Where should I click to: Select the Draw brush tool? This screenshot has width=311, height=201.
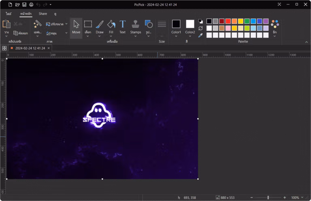point(100,25)
